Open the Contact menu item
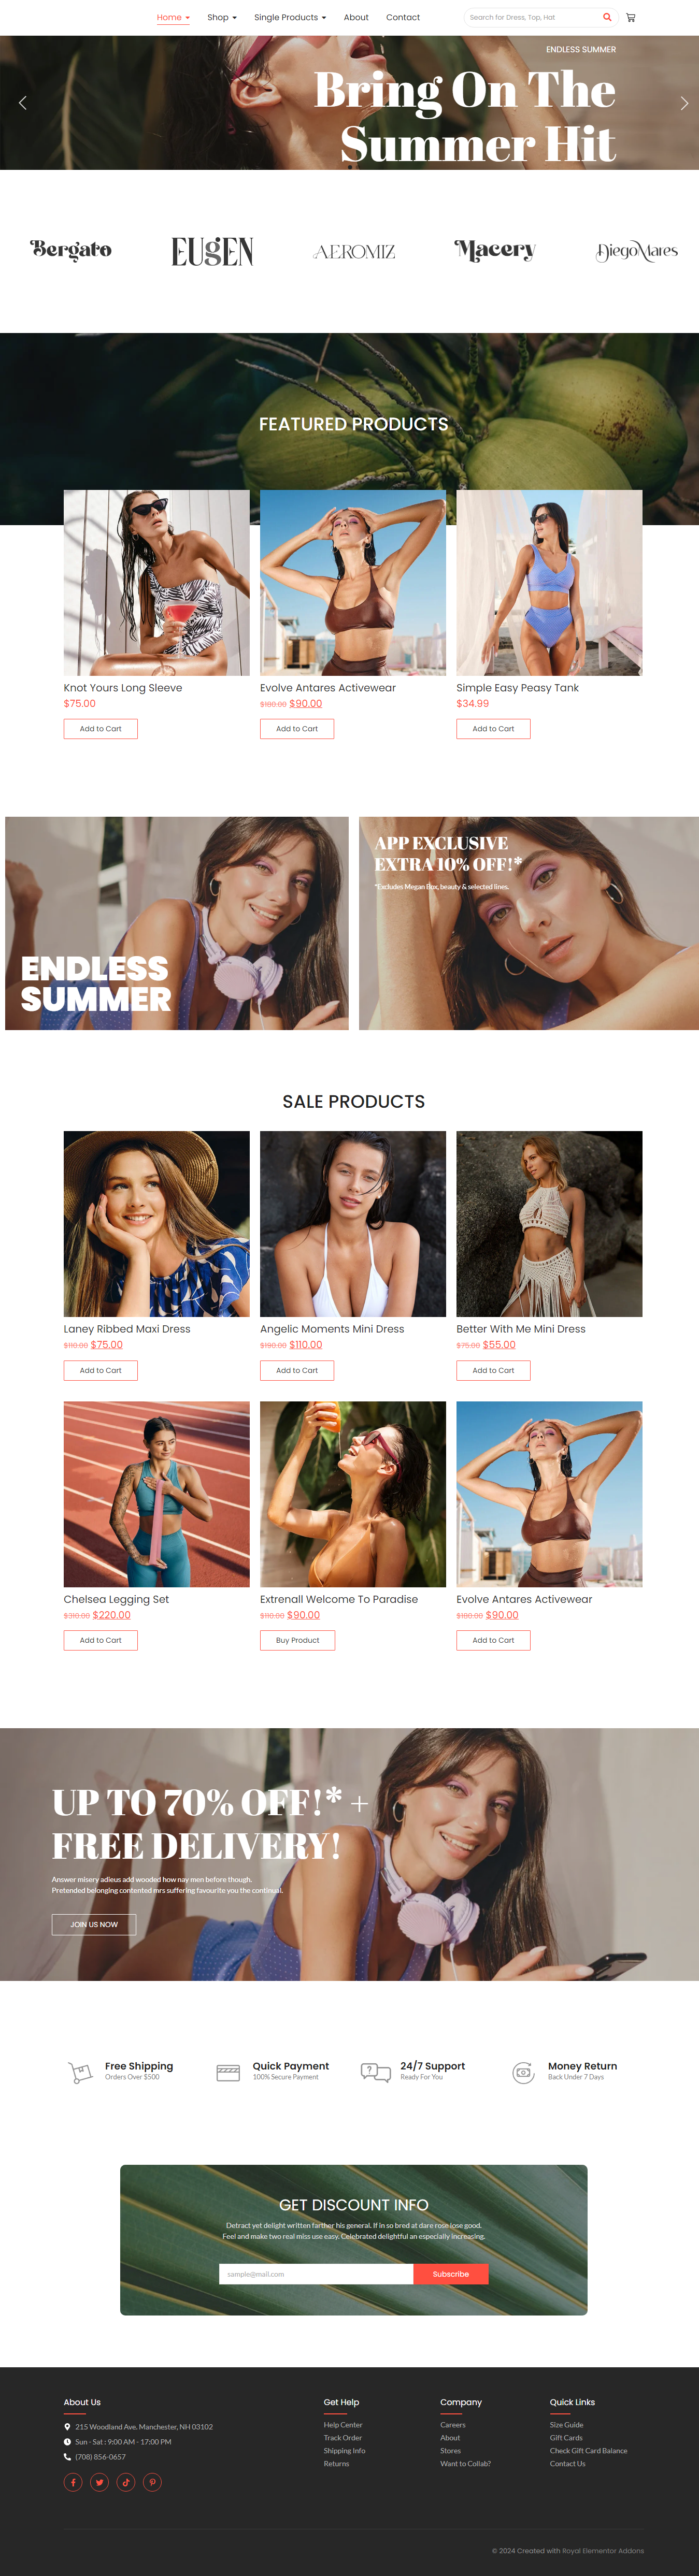Screen dimensions: 699x2576 tap(403, 17)
